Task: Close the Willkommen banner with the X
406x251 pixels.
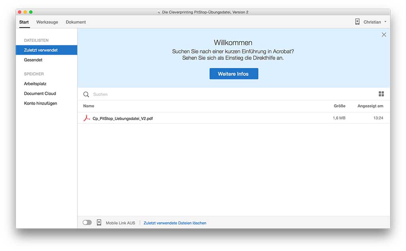Action: click(384, 35)
